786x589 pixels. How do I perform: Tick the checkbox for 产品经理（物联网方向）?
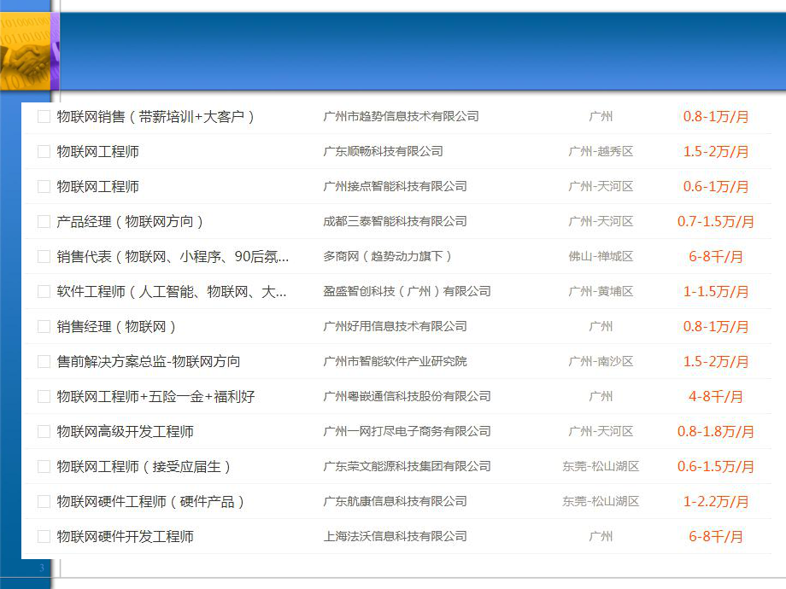tap(43, 220)
